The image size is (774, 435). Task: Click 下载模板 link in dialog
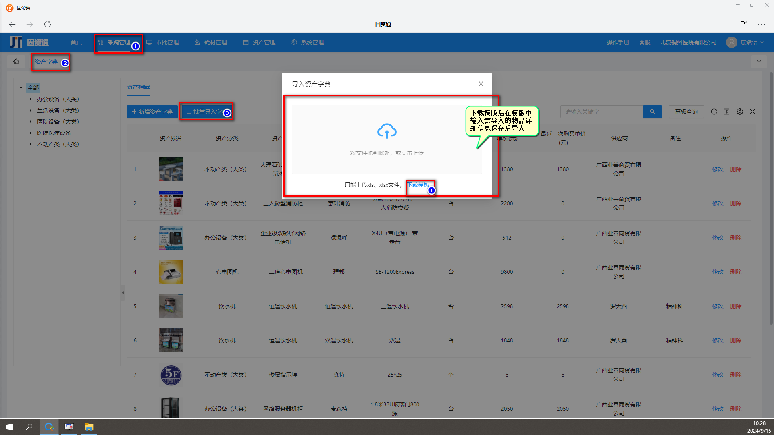[x=418, y=185]
